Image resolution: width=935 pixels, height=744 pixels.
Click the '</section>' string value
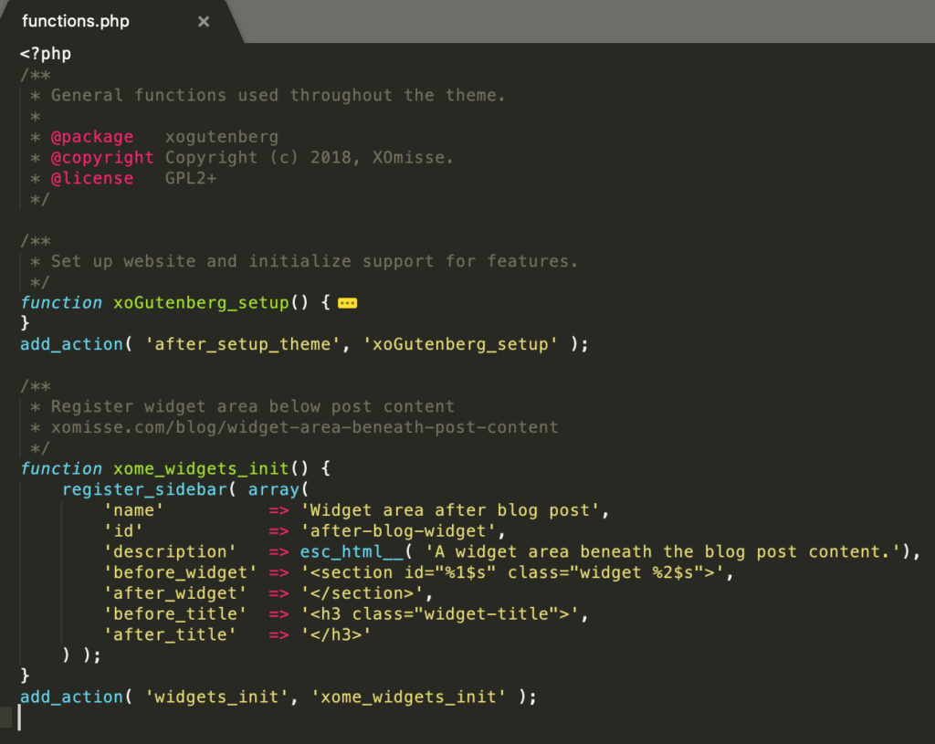pyautogui.click(x=362, y=593)
